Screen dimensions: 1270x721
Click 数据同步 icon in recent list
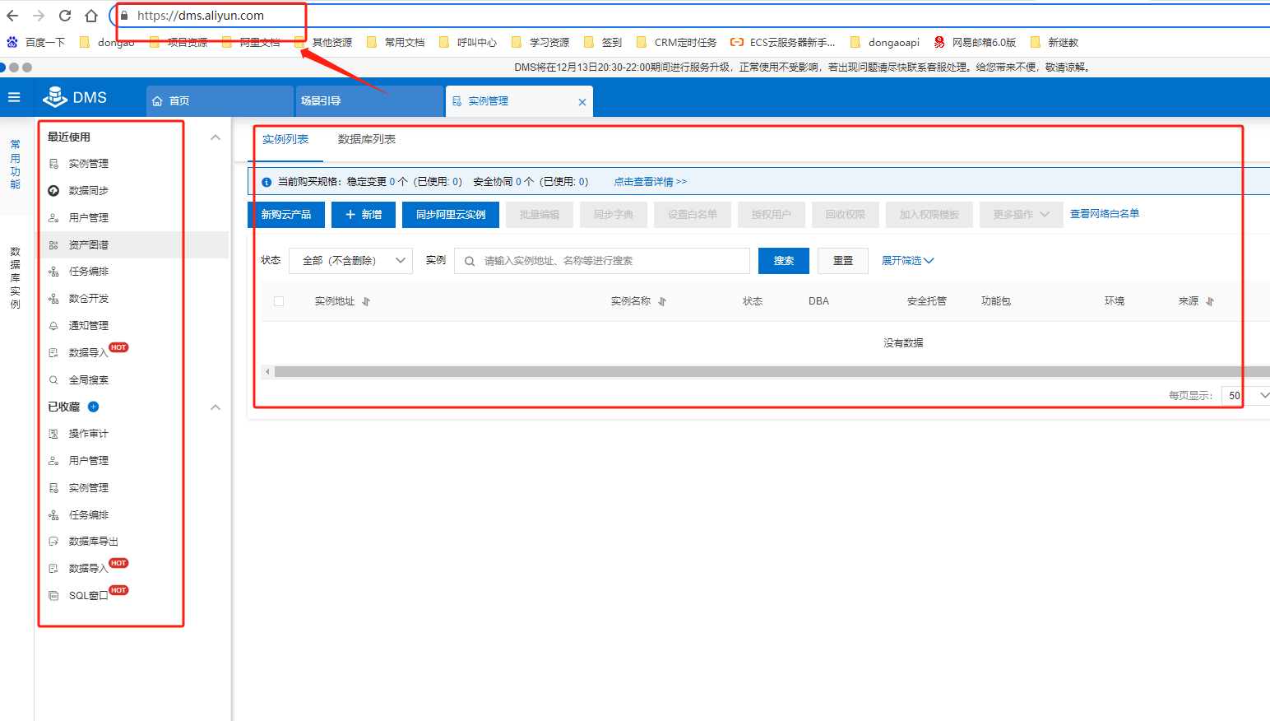point(53,190)
